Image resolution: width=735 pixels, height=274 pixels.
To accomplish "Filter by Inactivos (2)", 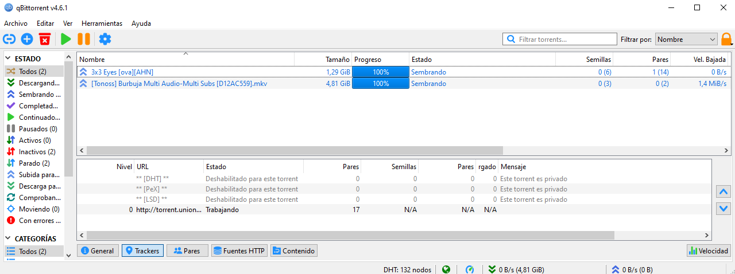I will point(34,152).
